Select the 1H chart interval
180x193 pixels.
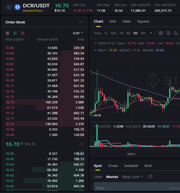[121, 33]
